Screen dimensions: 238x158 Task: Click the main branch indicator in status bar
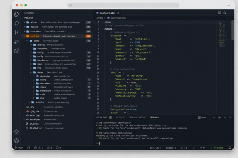(19, 148)
